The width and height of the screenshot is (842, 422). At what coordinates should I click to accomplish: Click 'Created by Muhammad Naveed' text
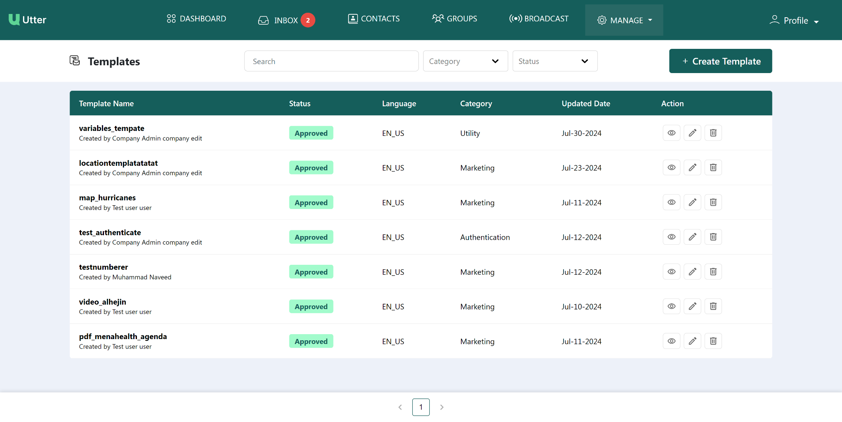point(125,277)
